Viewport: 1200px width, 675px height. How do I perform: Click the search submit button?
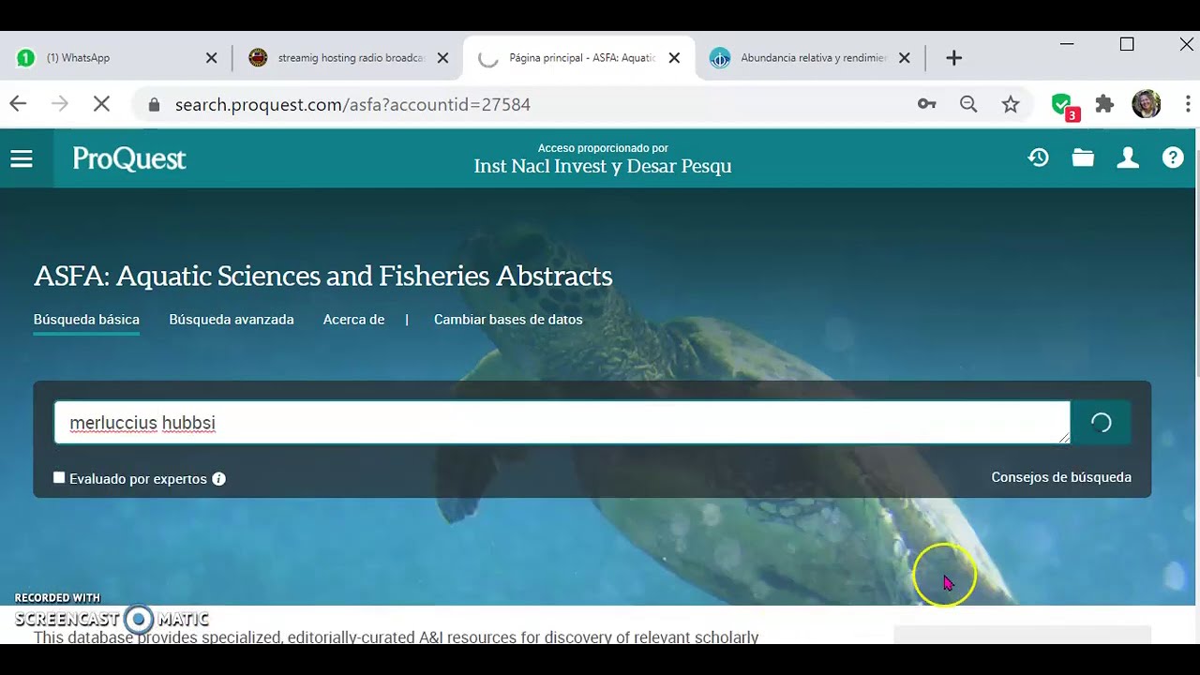point(1101,423)
